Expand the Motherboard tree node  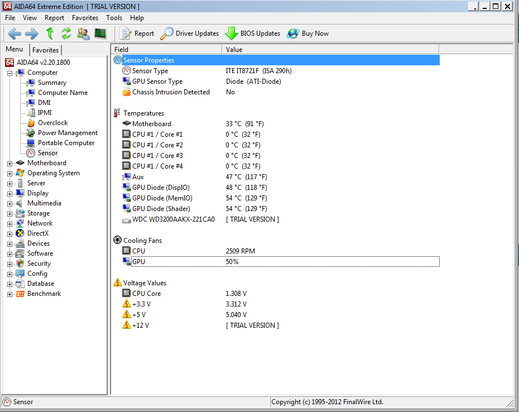(10, 163)
